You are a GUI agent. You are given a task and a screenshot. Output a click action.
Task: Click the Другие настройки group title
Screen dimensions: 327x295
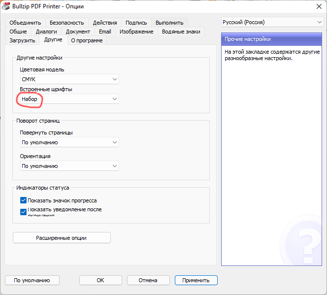[39, 58]
